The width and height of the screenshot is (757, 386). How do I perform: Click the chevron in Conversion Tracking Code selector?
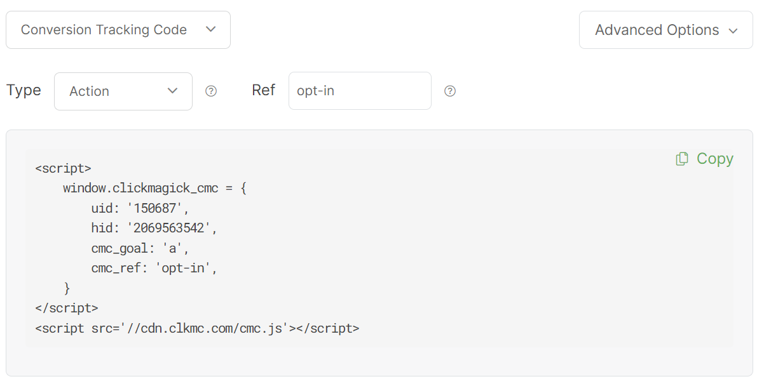click(x=211, y=29)
